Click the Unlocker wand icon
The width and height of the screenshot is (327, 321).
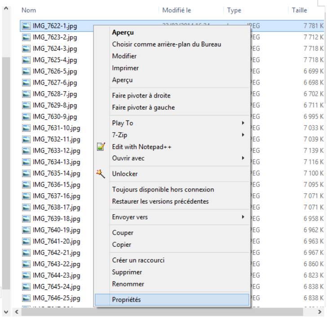pyautogui.click(x=102, y=174)
